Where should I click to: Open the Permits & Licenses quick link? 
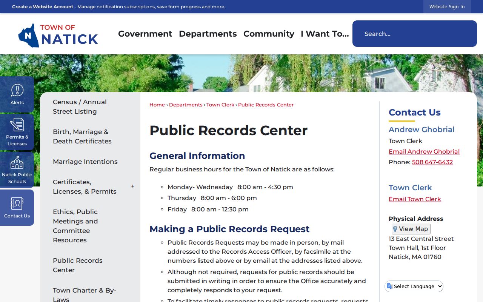17,132
